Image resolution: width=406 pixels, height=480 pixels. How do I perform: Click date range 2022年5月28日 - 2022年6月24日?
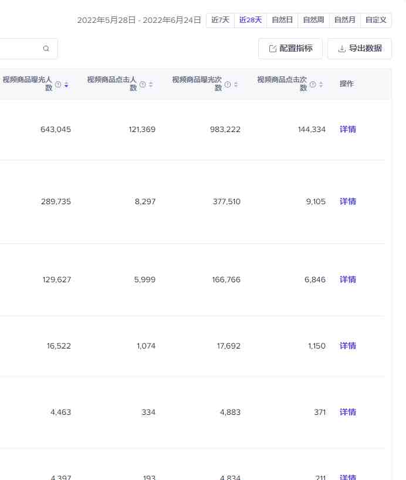click(139, 20)
